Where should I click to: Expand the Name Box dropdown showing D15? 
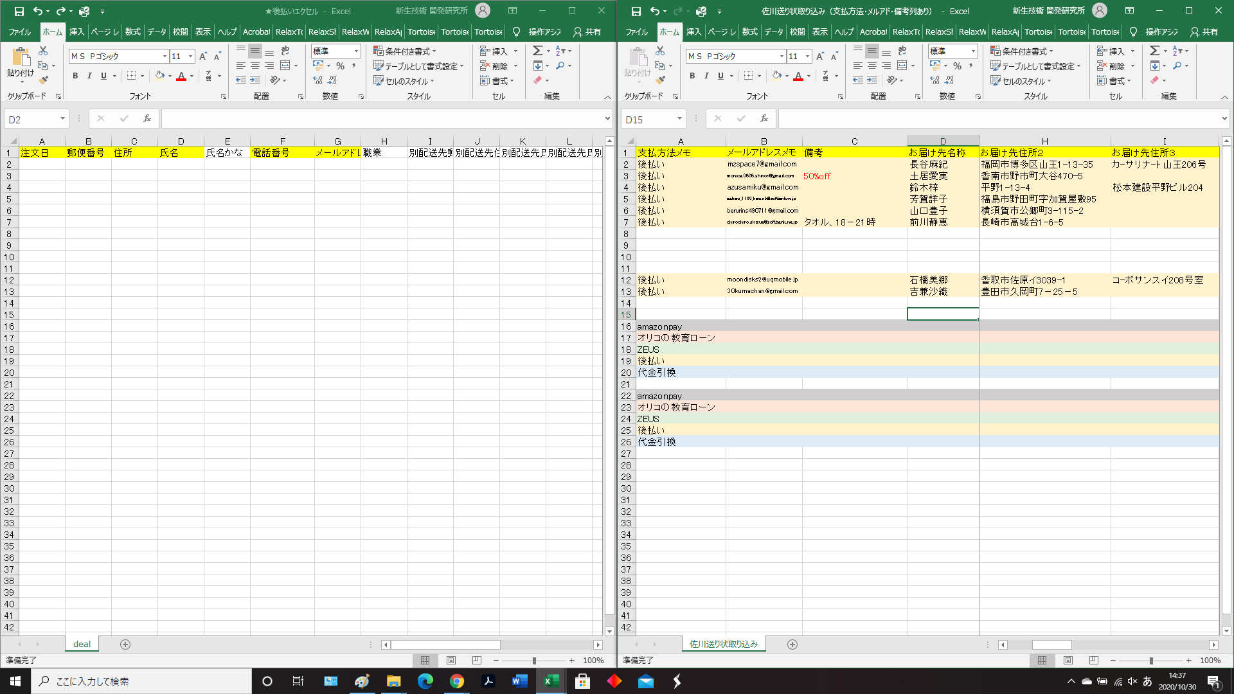tap(679, 119)
